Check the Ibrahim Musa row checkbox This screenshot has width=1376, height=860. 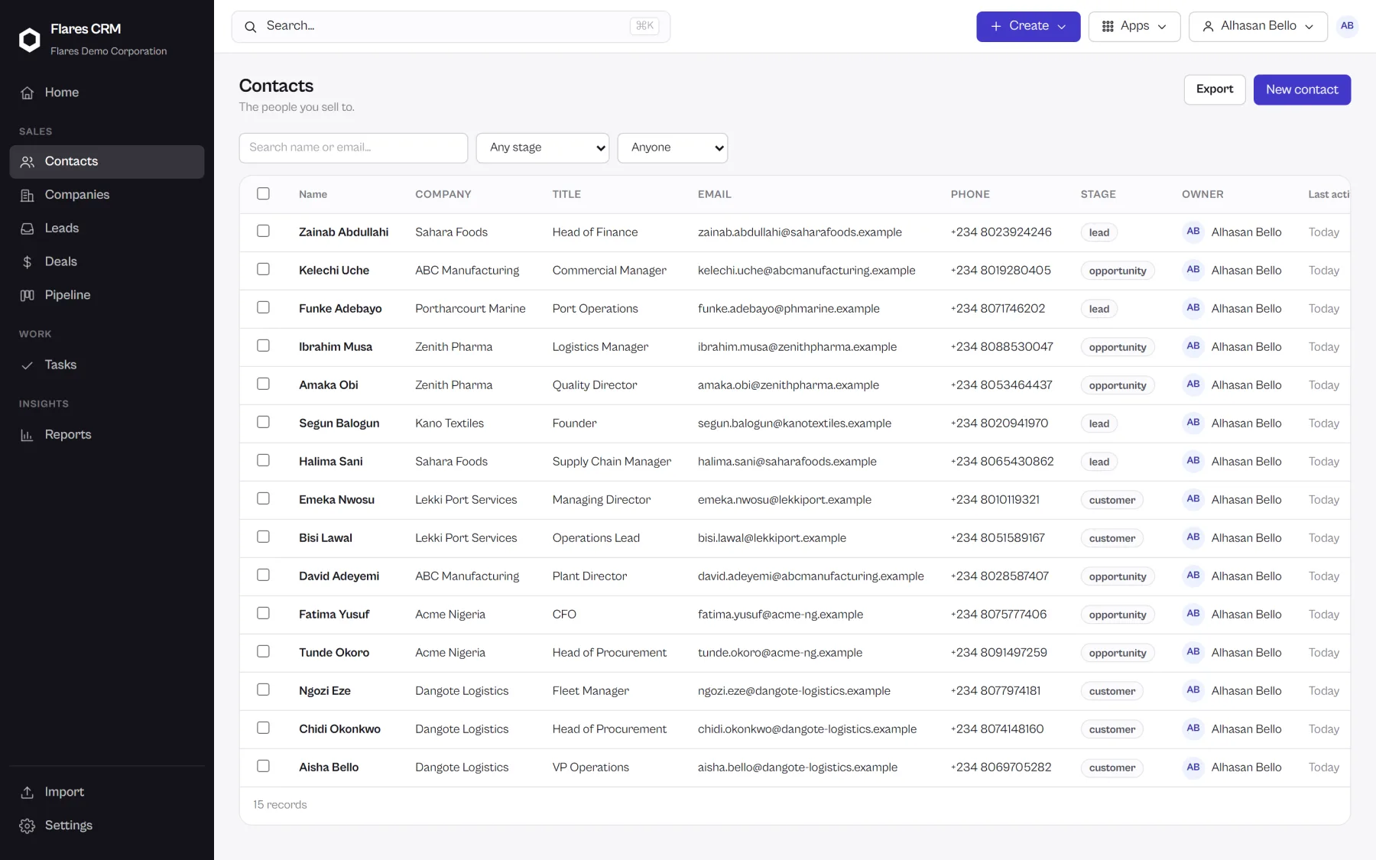click(263, 346)
